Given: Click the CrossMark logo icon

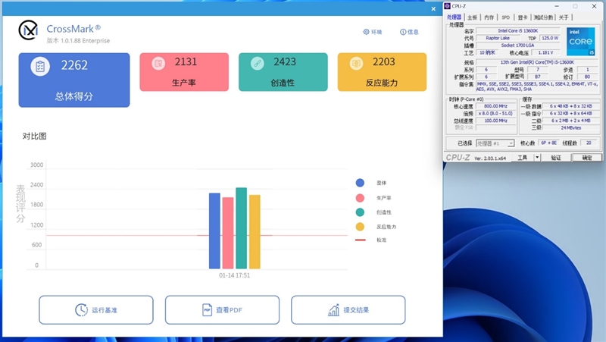Looking at the screenshot, I should pos(28,30).
